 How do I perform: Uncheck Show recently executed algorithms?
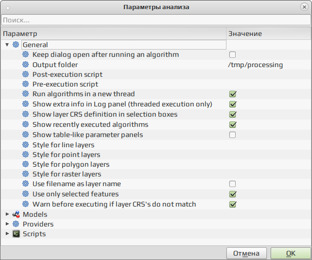pos(233,124)
